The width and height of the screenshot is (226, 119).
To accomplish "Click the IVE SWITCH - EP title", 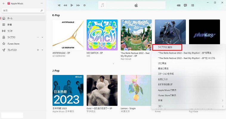I will coord(95,53).
